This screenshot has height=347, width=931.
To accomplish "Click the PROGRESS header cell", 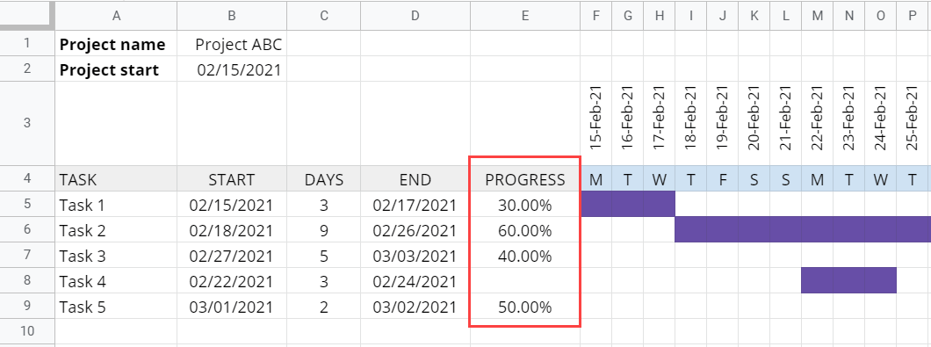I will (x=525, y=179).
